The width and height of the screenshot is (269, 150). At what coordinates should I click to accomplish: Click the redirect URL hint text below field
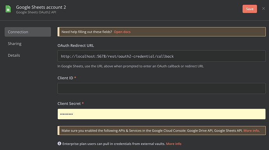coord(130,66)
